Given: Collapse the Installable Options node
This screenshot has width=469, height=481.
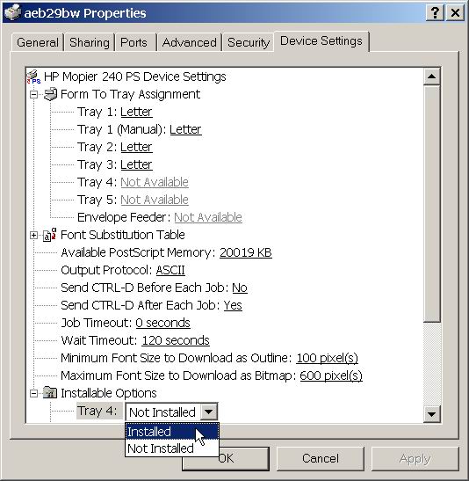Looking at the screenshot, I should click(x=33, y=393).
